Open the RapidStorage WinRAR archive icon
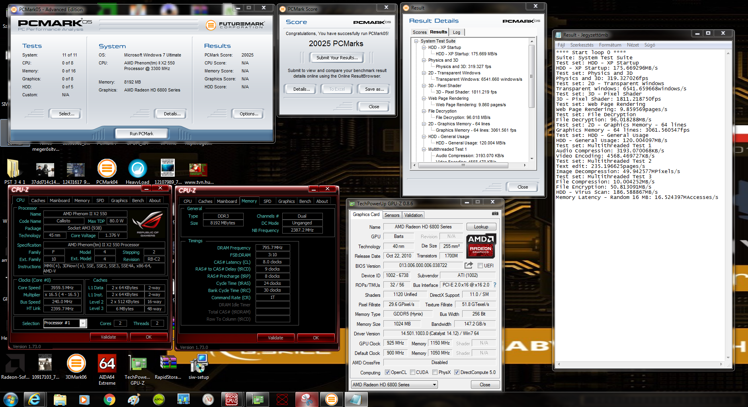748x407 pixels. 168,367
